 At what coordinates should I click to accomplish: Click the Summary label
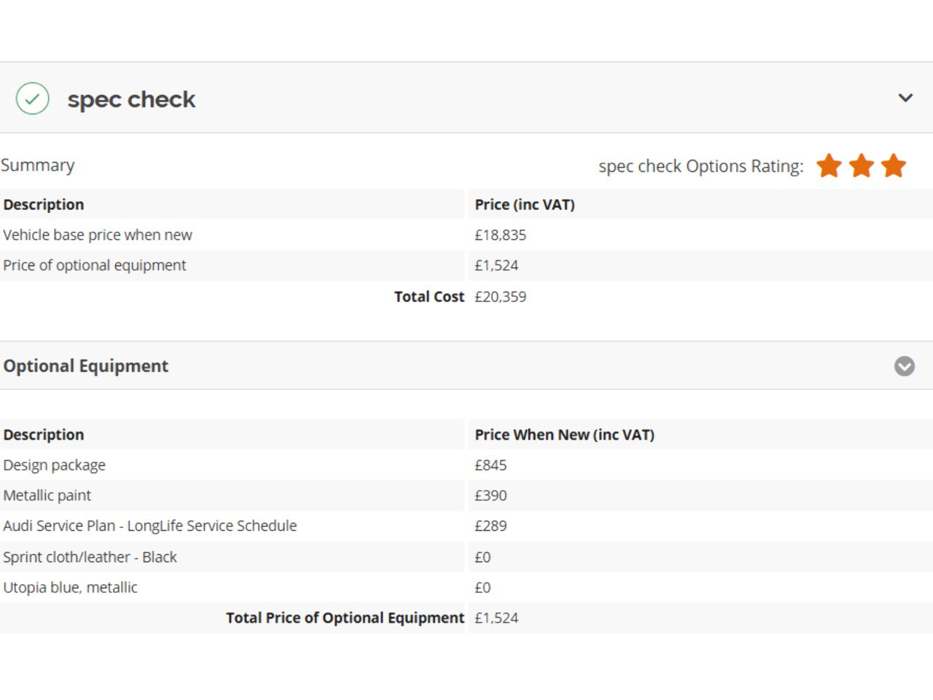point(38,166)
